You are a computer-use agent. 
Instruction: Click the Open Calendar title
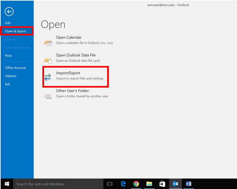(x=69, y=37)
